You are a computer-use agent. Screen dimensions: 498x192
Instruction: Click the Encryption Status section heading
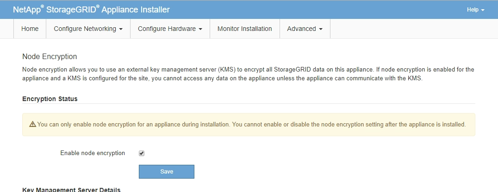click(x=50, y=99)
